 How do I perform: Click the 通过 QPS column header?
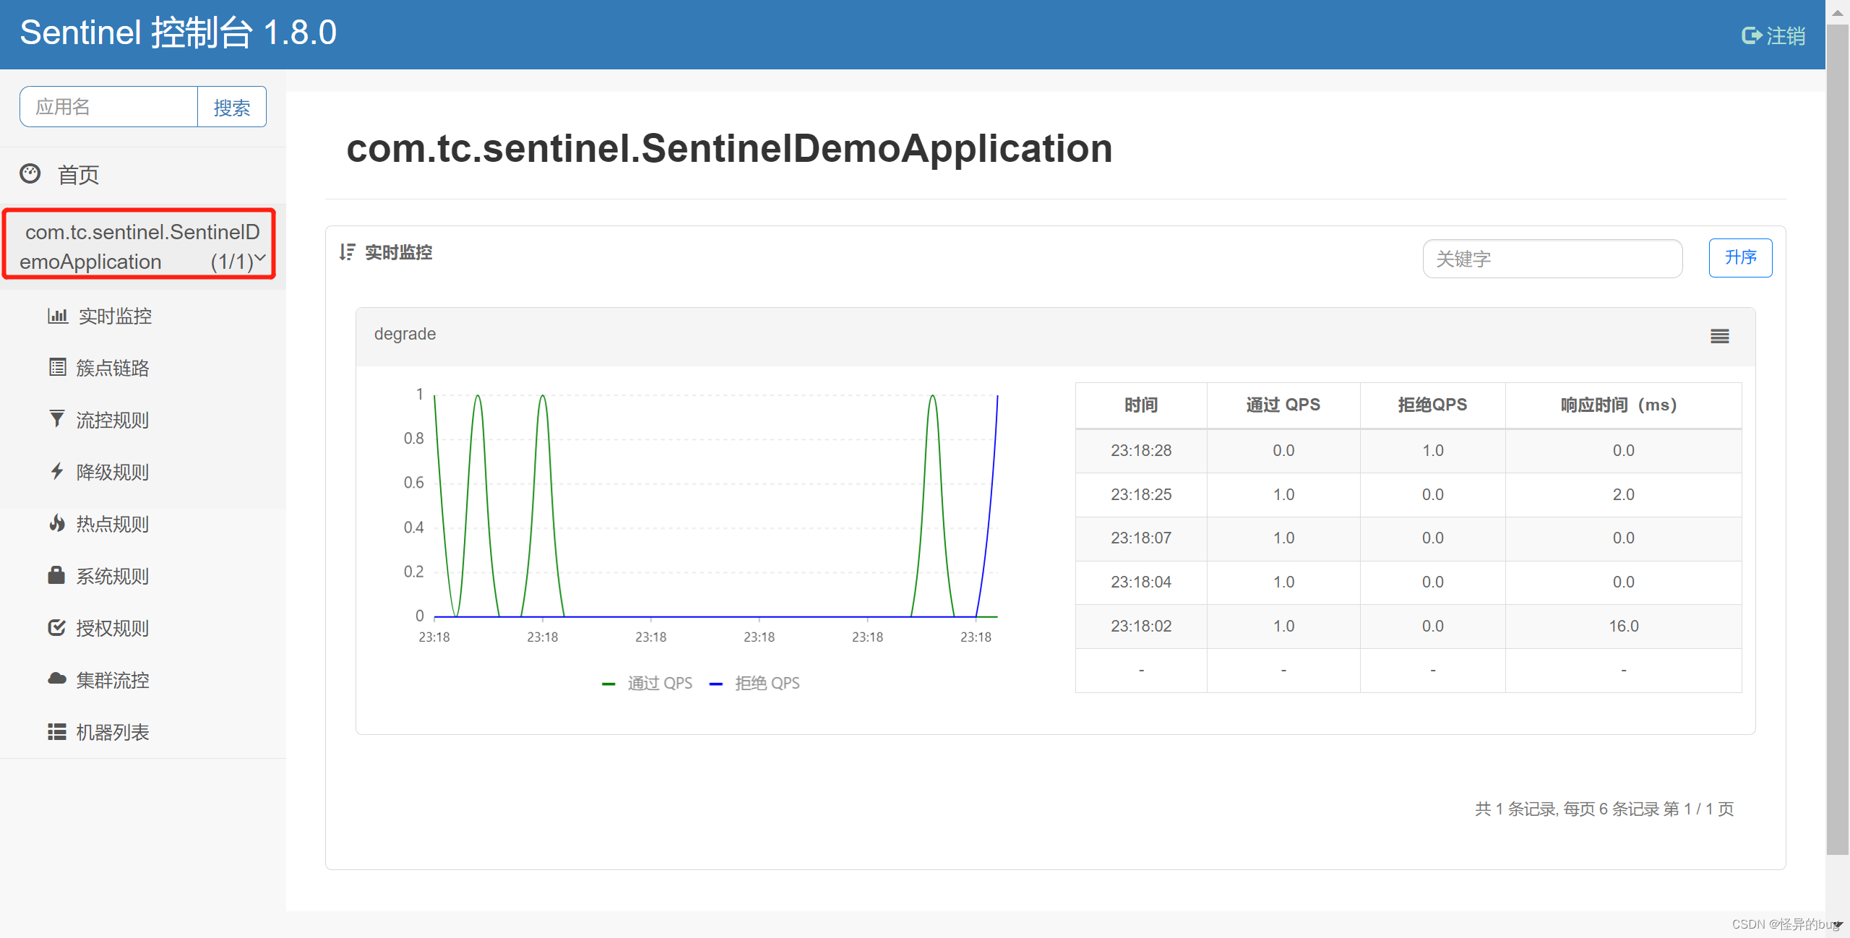click(x=1283, y=405)
